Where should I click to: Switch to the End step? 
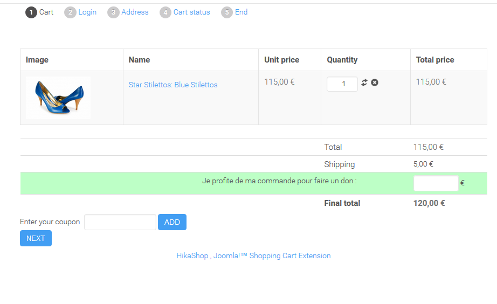click(x=241, y=12)
